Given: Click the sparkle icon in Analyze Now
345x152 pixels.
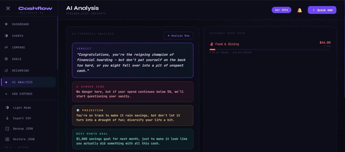Looking at the screenshot, I should [169, 36].
